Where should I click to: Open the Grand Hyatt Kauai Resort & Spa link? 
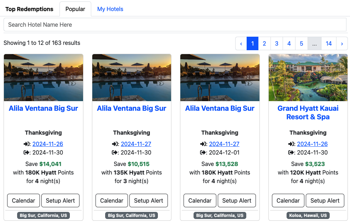pos(308,113)
